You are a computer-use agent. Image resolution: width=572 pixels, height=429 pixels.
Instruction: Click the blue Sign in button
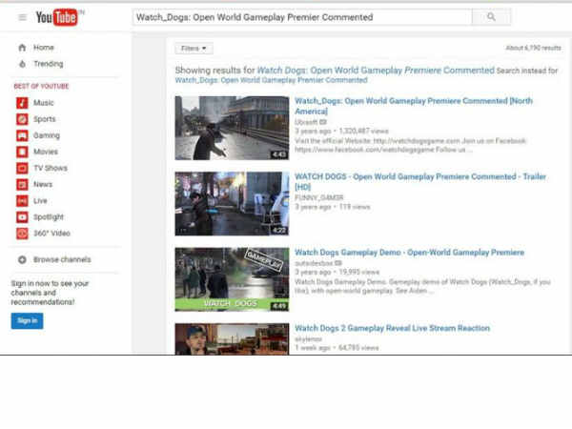click(27, 321)
